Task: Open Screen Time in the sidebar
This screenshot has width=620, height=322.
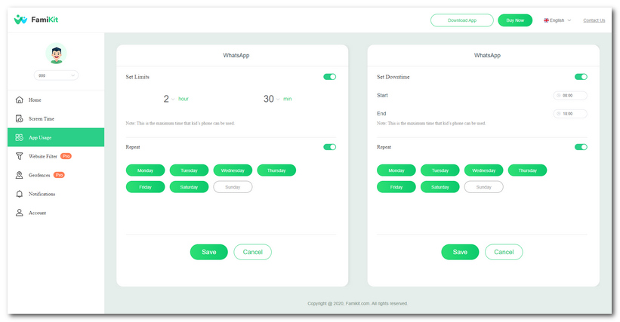Action: 56,119
